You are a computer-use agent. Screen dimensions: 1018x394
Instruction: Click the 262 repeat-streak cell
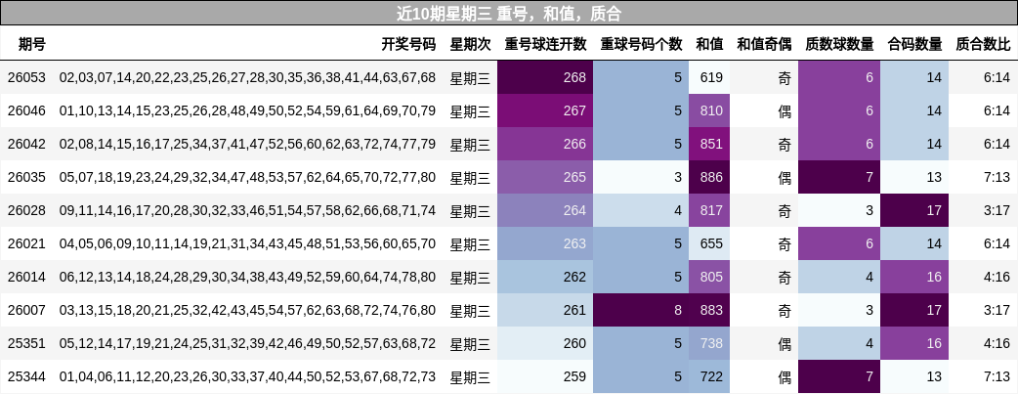pyautogui.click(x=545, y=277)
